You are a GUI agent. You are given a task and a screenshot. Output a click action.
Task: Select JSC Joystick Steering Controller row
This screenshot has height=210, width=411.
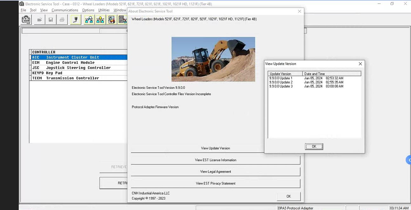[x=78, y=68]
